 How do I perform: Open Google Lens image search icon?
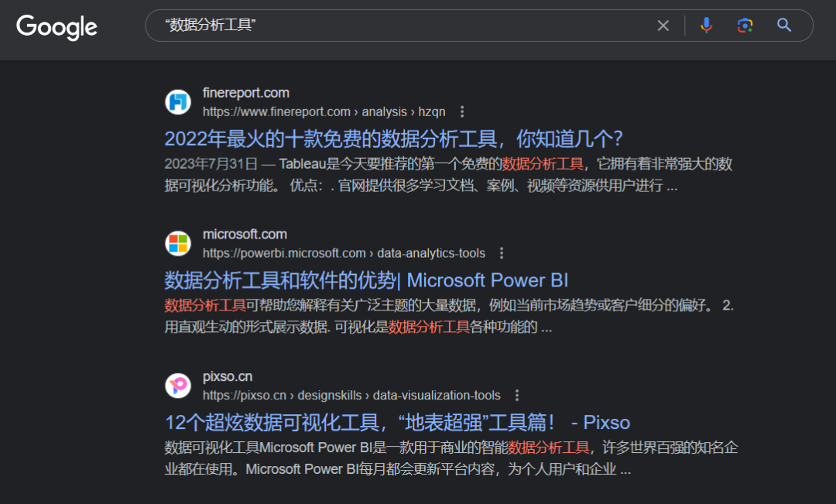point(745,25)
